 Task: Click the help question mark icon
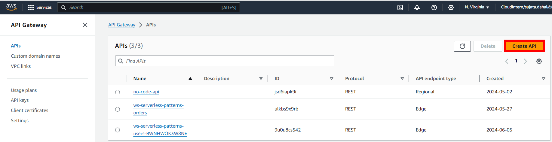coord(434,8)
